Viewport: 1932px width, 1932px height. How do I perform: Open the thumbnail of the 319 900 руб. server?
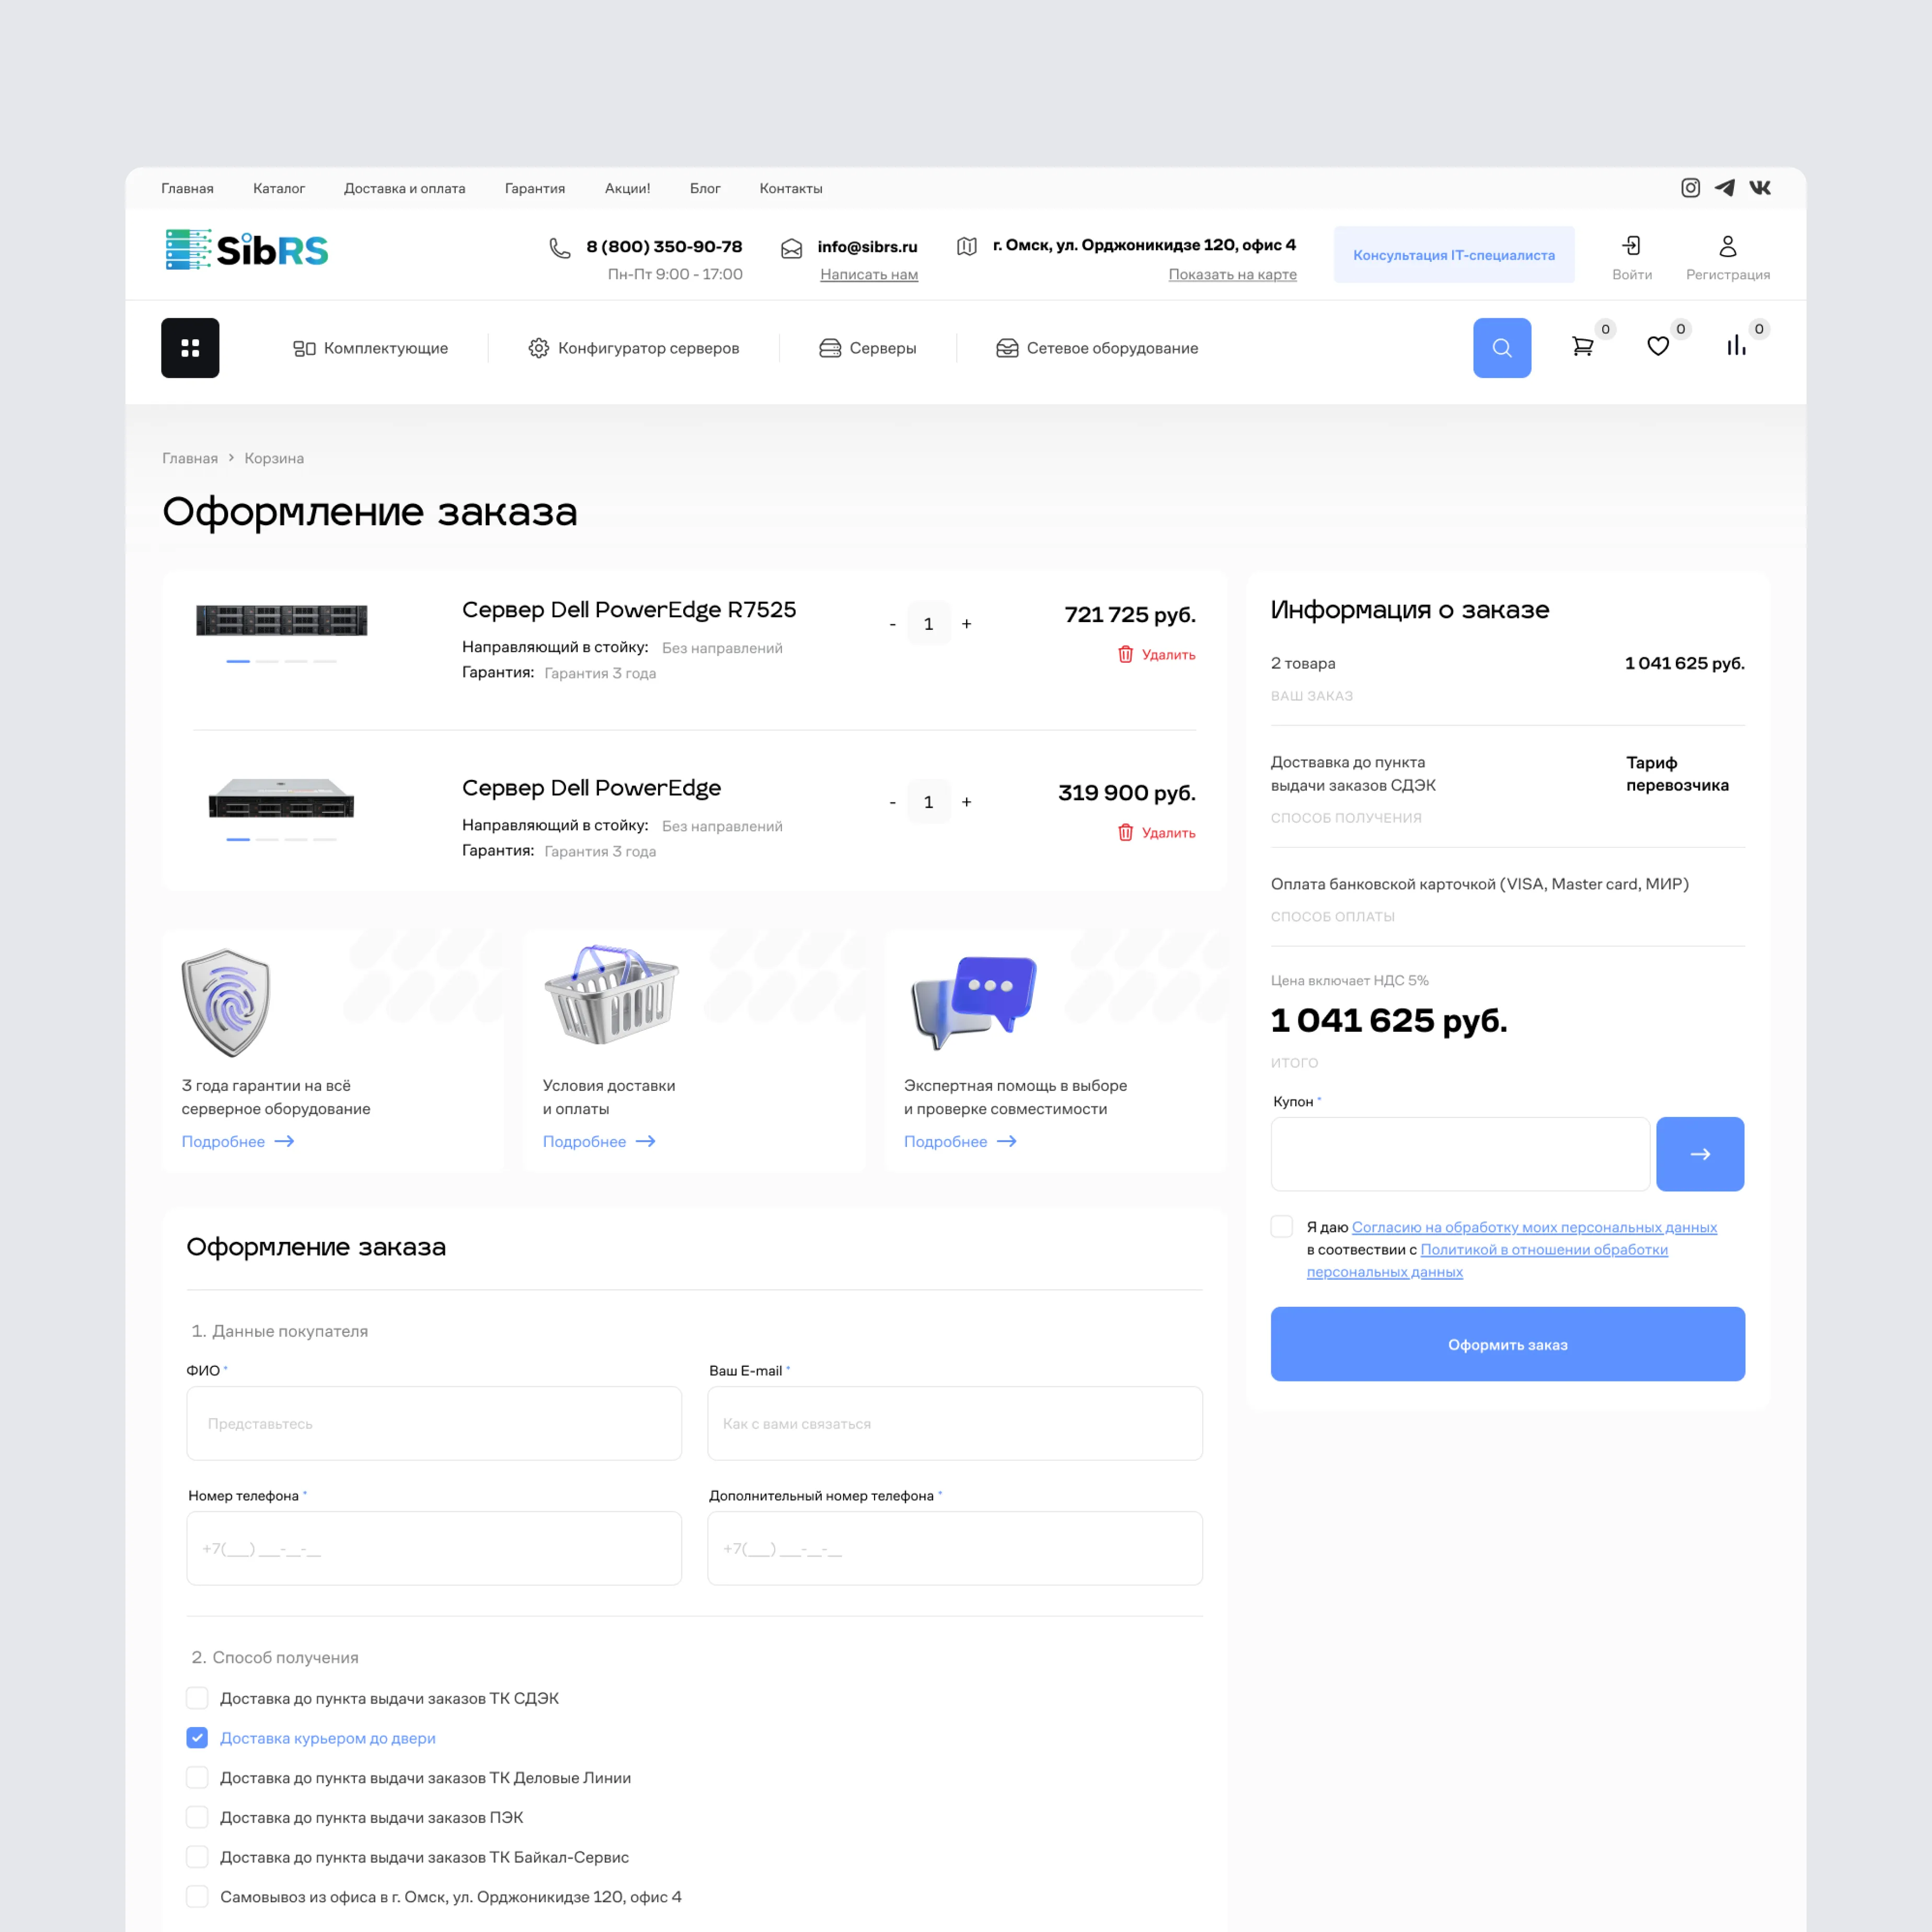pyautogui.click(x=281, y=798)
